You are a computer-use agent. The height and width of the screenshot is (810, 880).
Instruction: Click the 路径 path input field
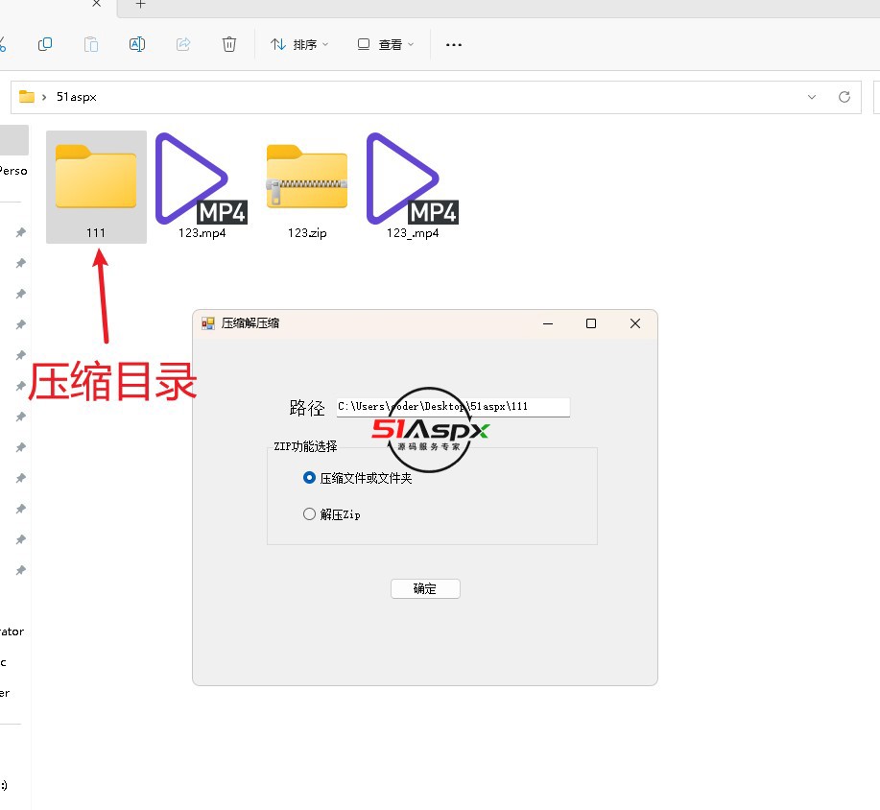tap(453, 407)
